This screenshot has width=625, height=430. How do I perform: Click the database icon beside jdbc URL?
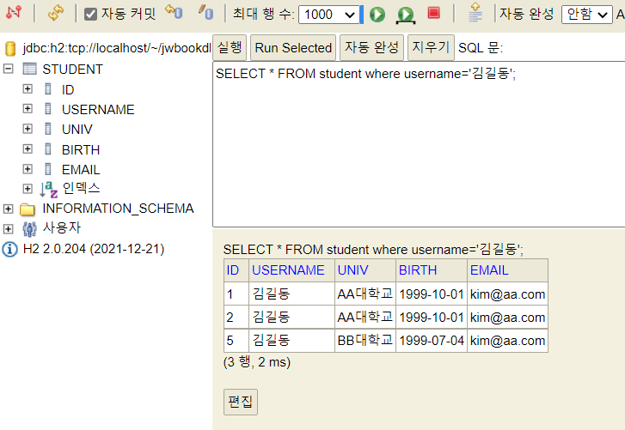(10, 49)
